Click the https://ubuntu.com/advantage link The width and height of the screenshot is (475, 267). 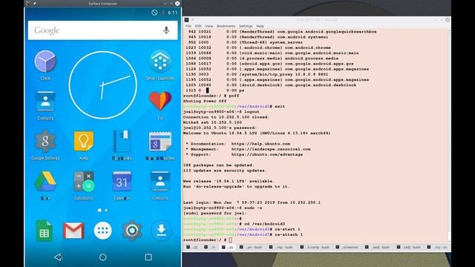point(267,154)
